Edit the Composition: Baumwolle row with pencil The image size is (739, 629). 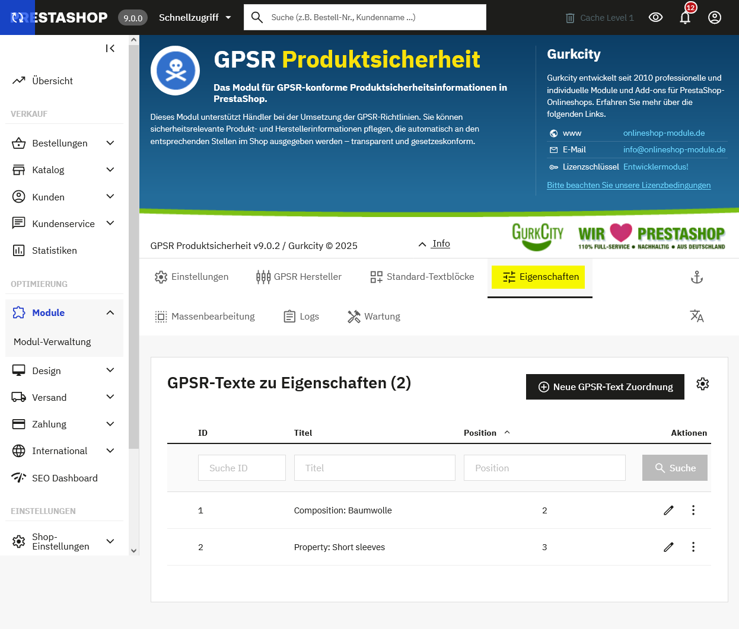[668, 510]
